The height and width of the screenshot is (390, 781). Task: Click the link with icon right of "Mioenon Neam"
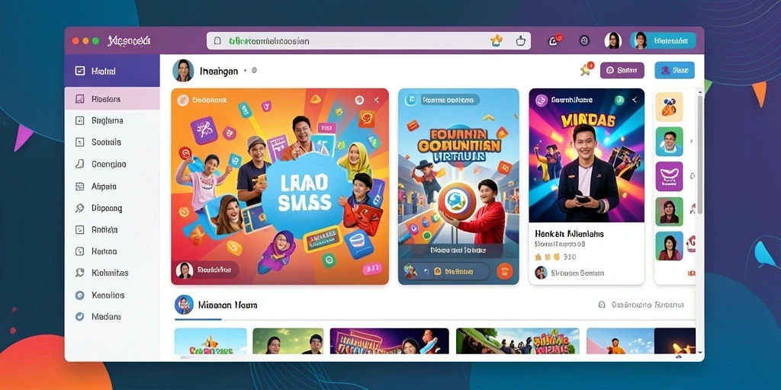point(641,305)
